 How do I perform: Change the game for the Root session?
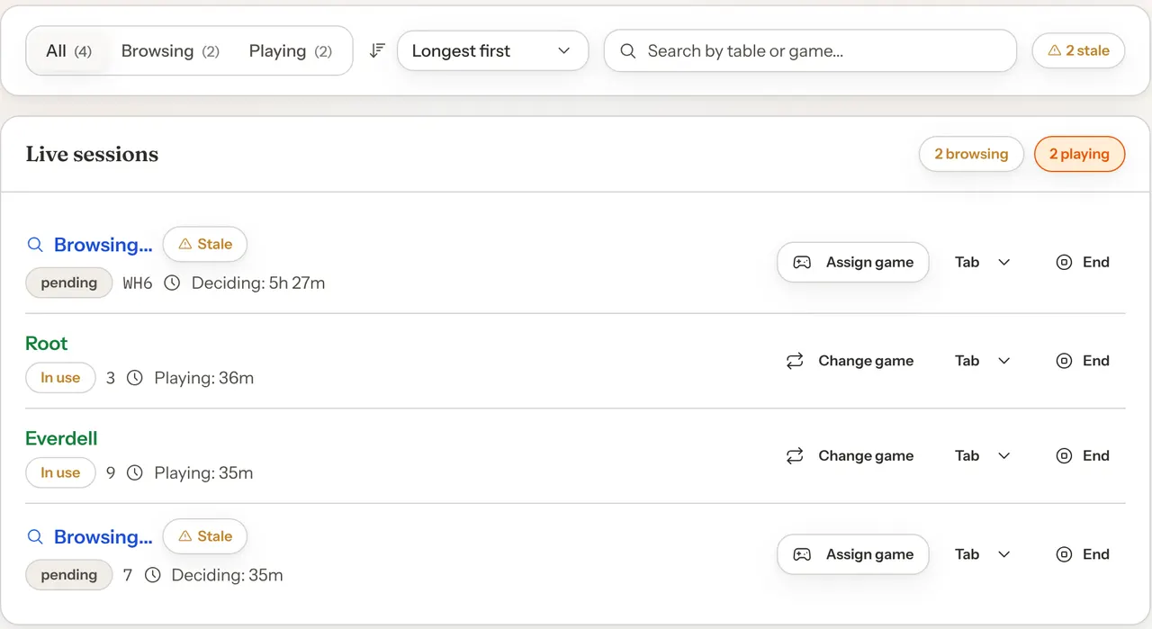[850, 361]
